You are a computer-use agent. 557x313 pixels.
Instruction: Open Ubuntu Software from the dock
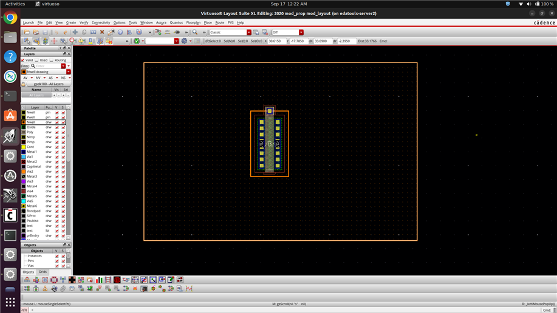(x=10, y=115)
